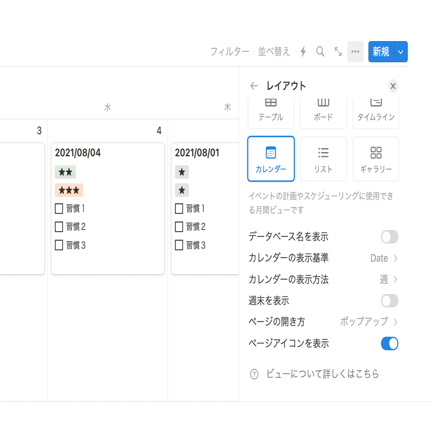
Task: Toggle the データベース名を表示 switch
Action: pyautogui.click(x=389, y=237)
